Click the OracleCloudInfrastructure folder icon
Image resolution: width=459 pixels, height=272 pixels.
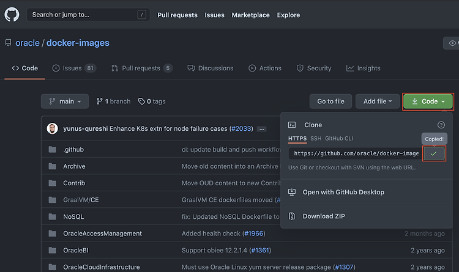pos(53,267)
